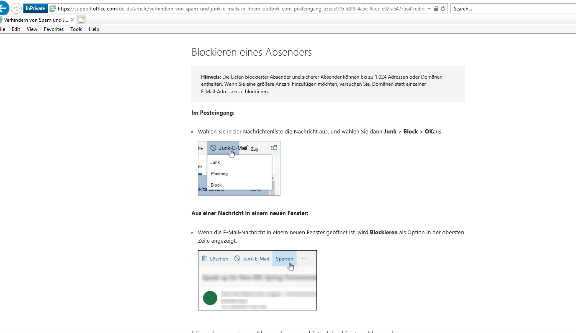
Task: Click the Internet Explorer page icon in address bar
Action: 52,8
